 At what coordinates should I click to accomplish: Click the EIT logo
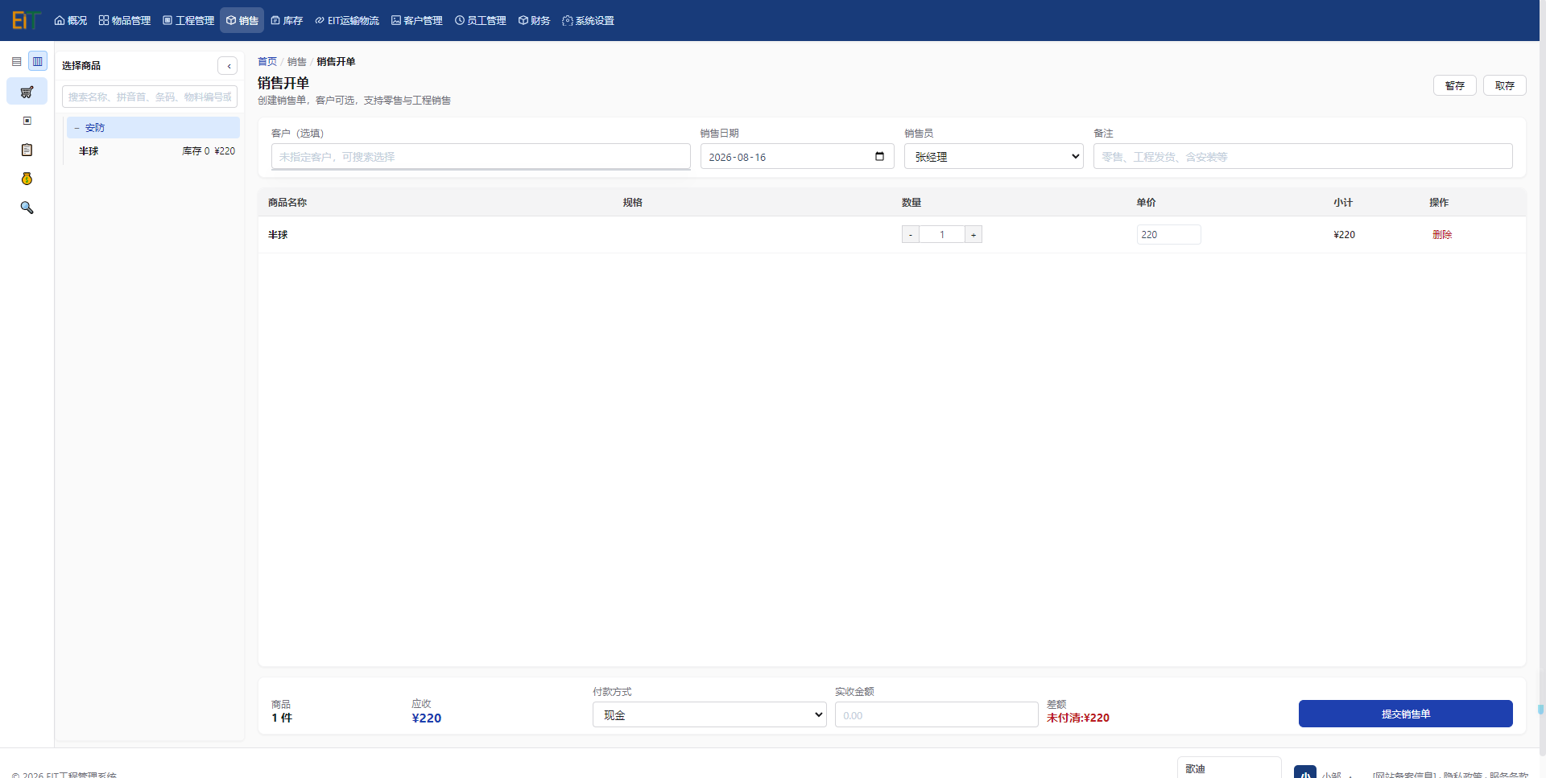point(26,20)
